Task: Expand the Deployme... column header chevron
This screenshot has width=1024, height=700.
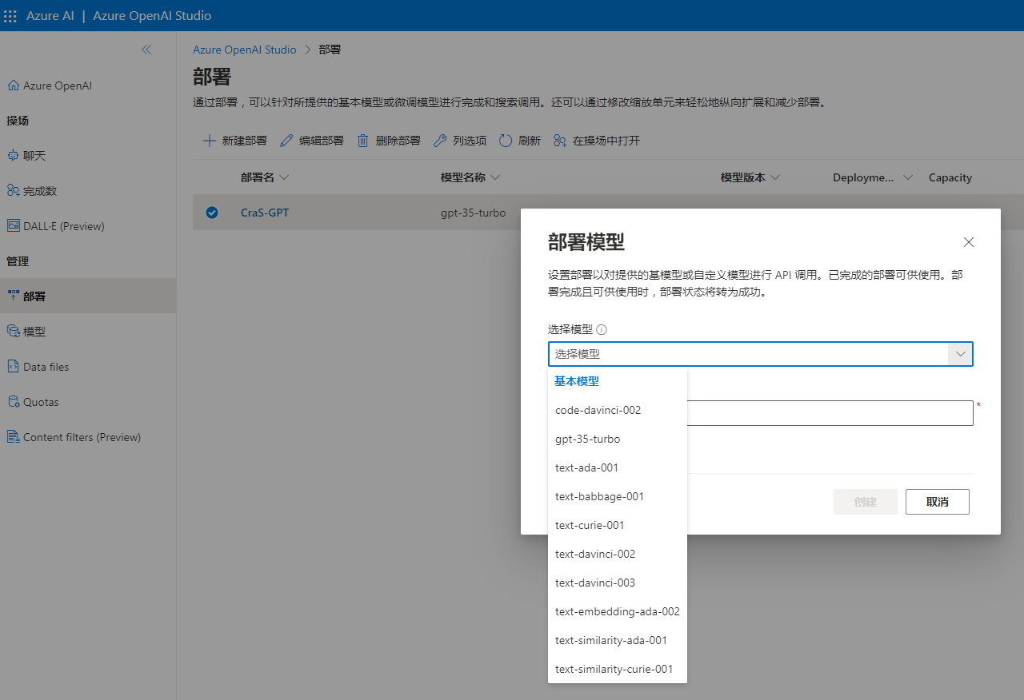Action: coord(907,177)
